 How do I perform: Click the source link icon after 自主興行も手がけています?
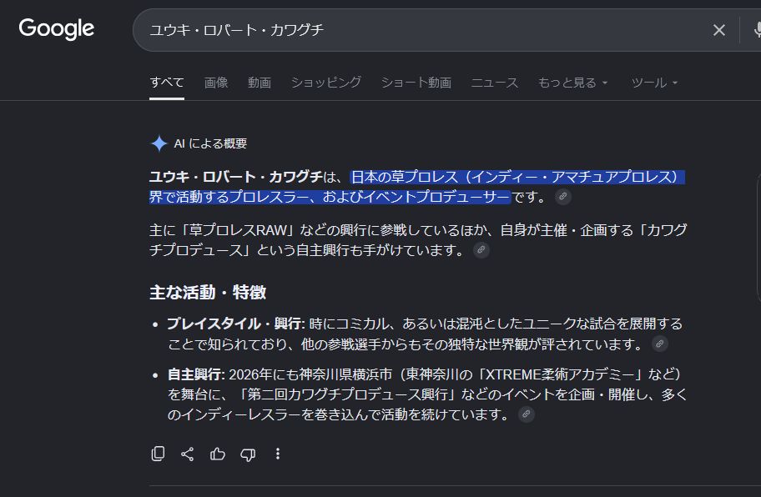481,249
